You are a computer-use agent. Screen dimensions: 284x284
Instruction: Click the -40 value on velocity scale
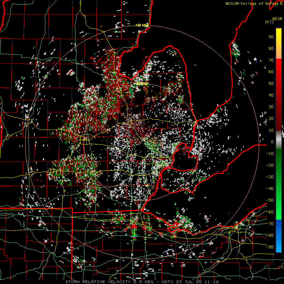(270, 189)
